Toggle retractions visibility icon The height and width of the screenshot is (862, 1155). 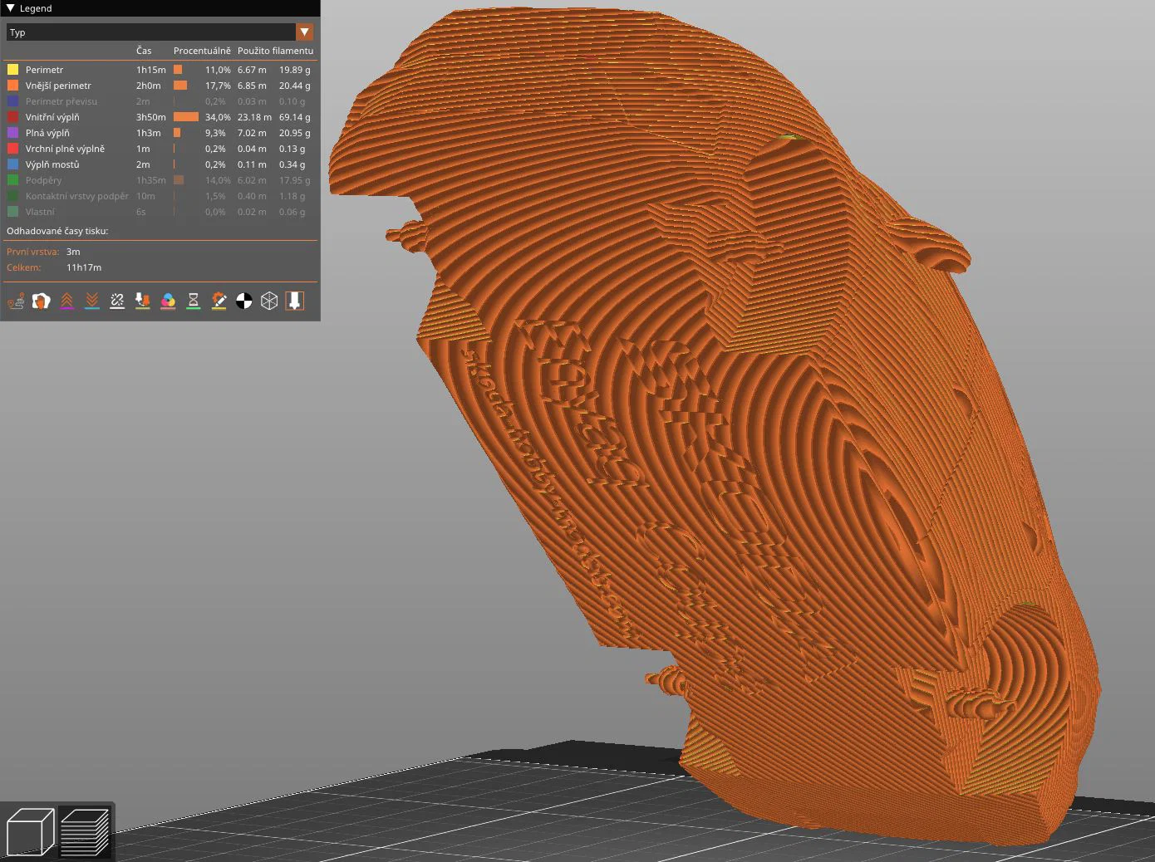[x=66, y=301]
